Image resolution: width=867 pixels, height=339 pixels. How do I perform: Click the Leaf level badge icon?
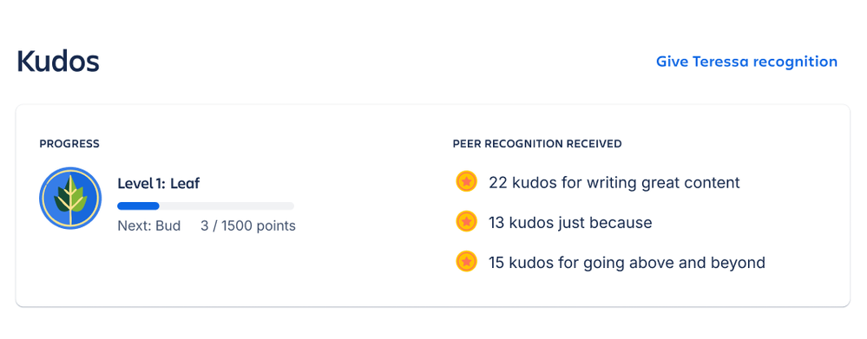[70, 199]
